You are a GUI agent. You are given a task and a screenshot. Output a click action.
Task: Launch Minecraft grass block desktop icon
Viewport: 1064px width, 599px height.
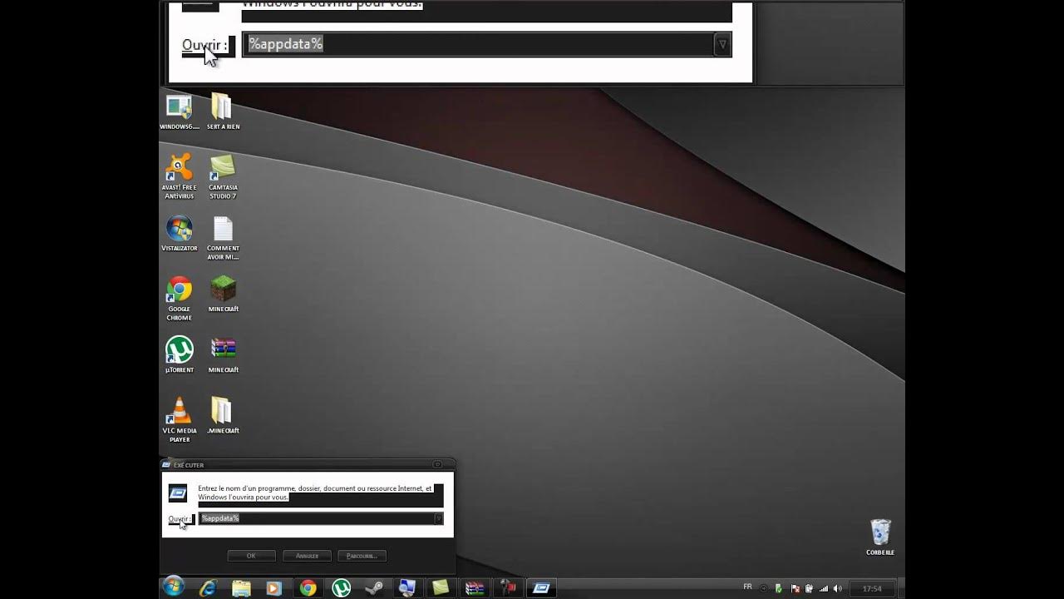(223, 295)
